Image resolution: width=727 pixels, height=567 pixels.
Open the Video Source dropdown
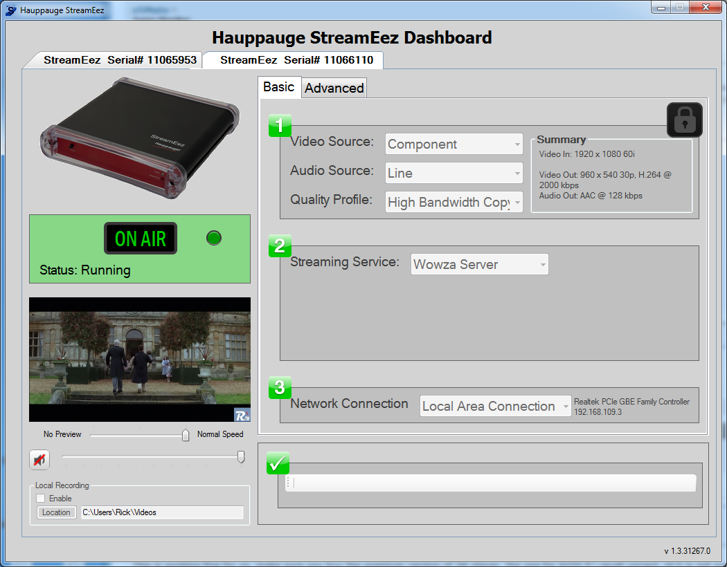pyautogui.click(x=454, y=144)
